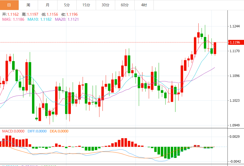Click the DIFF:0.0000 indicator label
244x166 pixels.
(x=37, y=131)
